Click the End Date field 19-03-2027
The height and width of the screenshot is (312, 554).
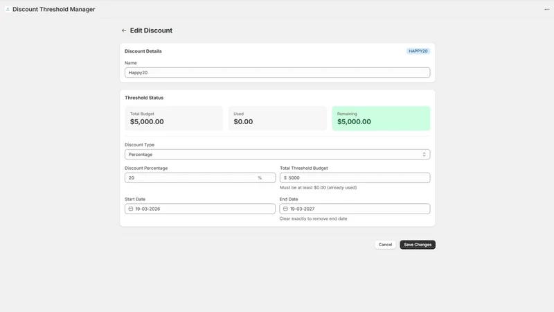355,209
